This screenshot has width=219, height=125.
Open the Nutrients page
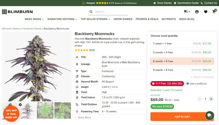(x=169, y=19)
